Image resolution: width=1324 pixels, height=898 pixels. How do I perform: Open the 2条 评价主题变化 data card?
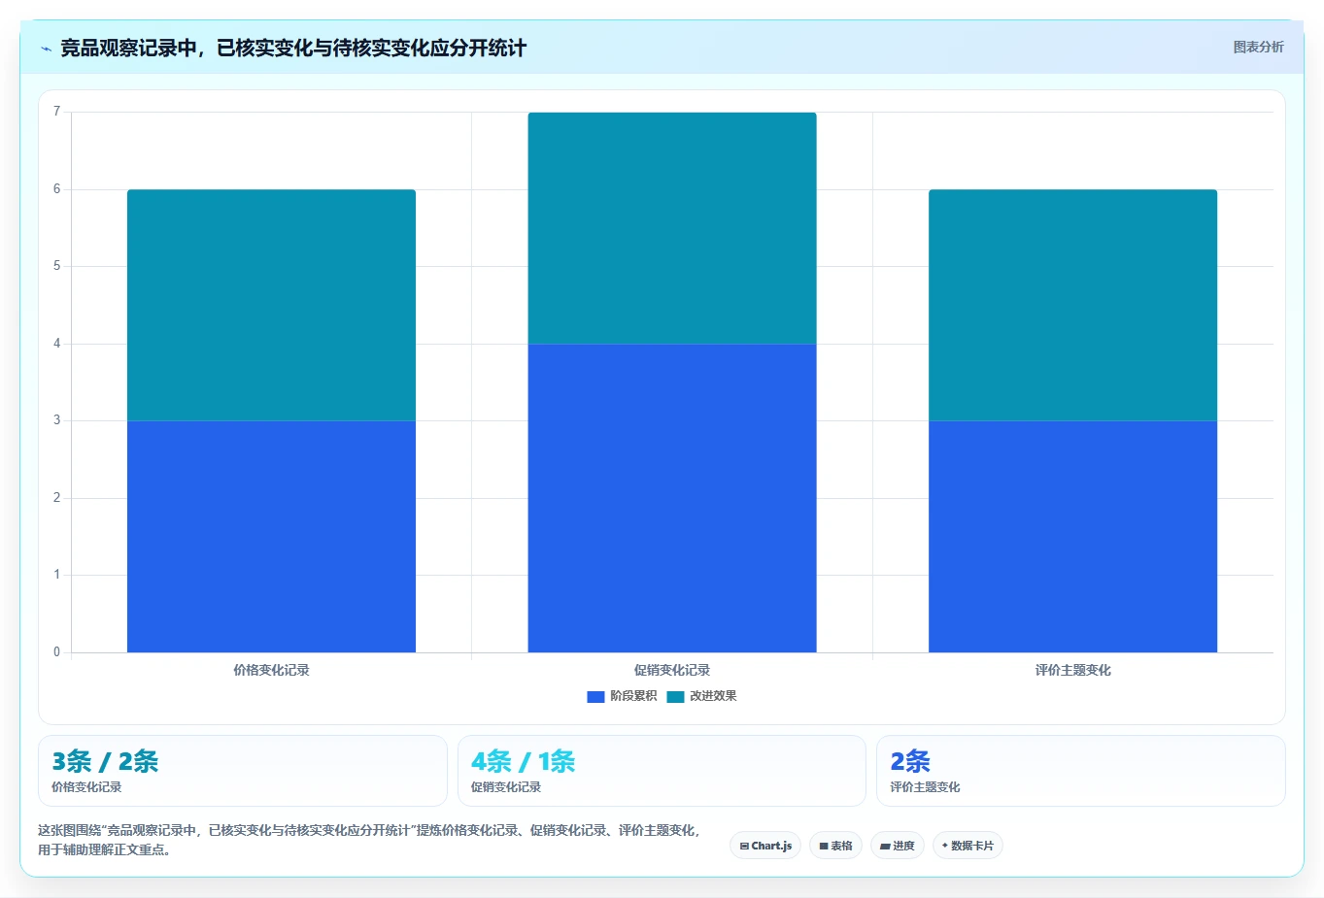(x=1080, y=771)
